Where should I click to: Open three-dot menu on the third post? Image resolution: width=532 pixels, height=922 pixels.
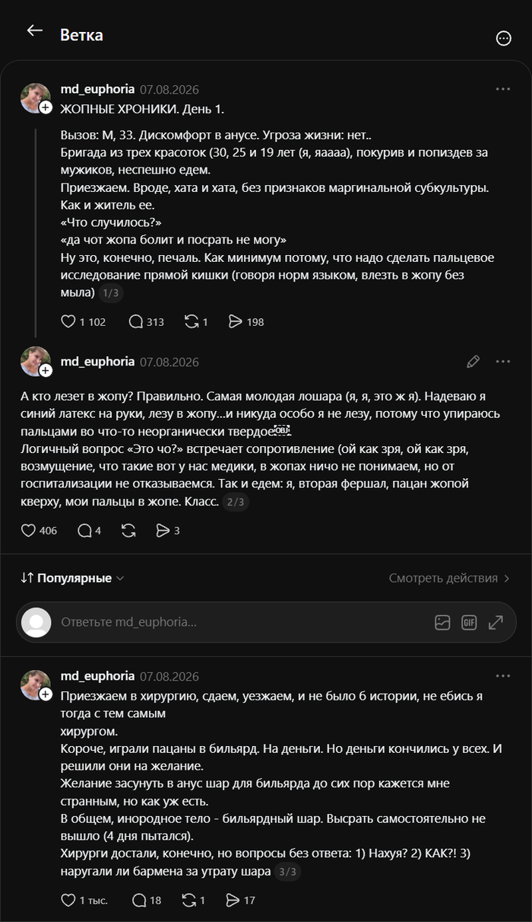point(502,676)
